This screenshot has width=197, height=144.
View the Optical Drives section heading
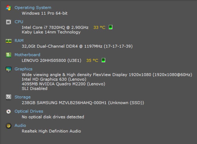[29, 111]
